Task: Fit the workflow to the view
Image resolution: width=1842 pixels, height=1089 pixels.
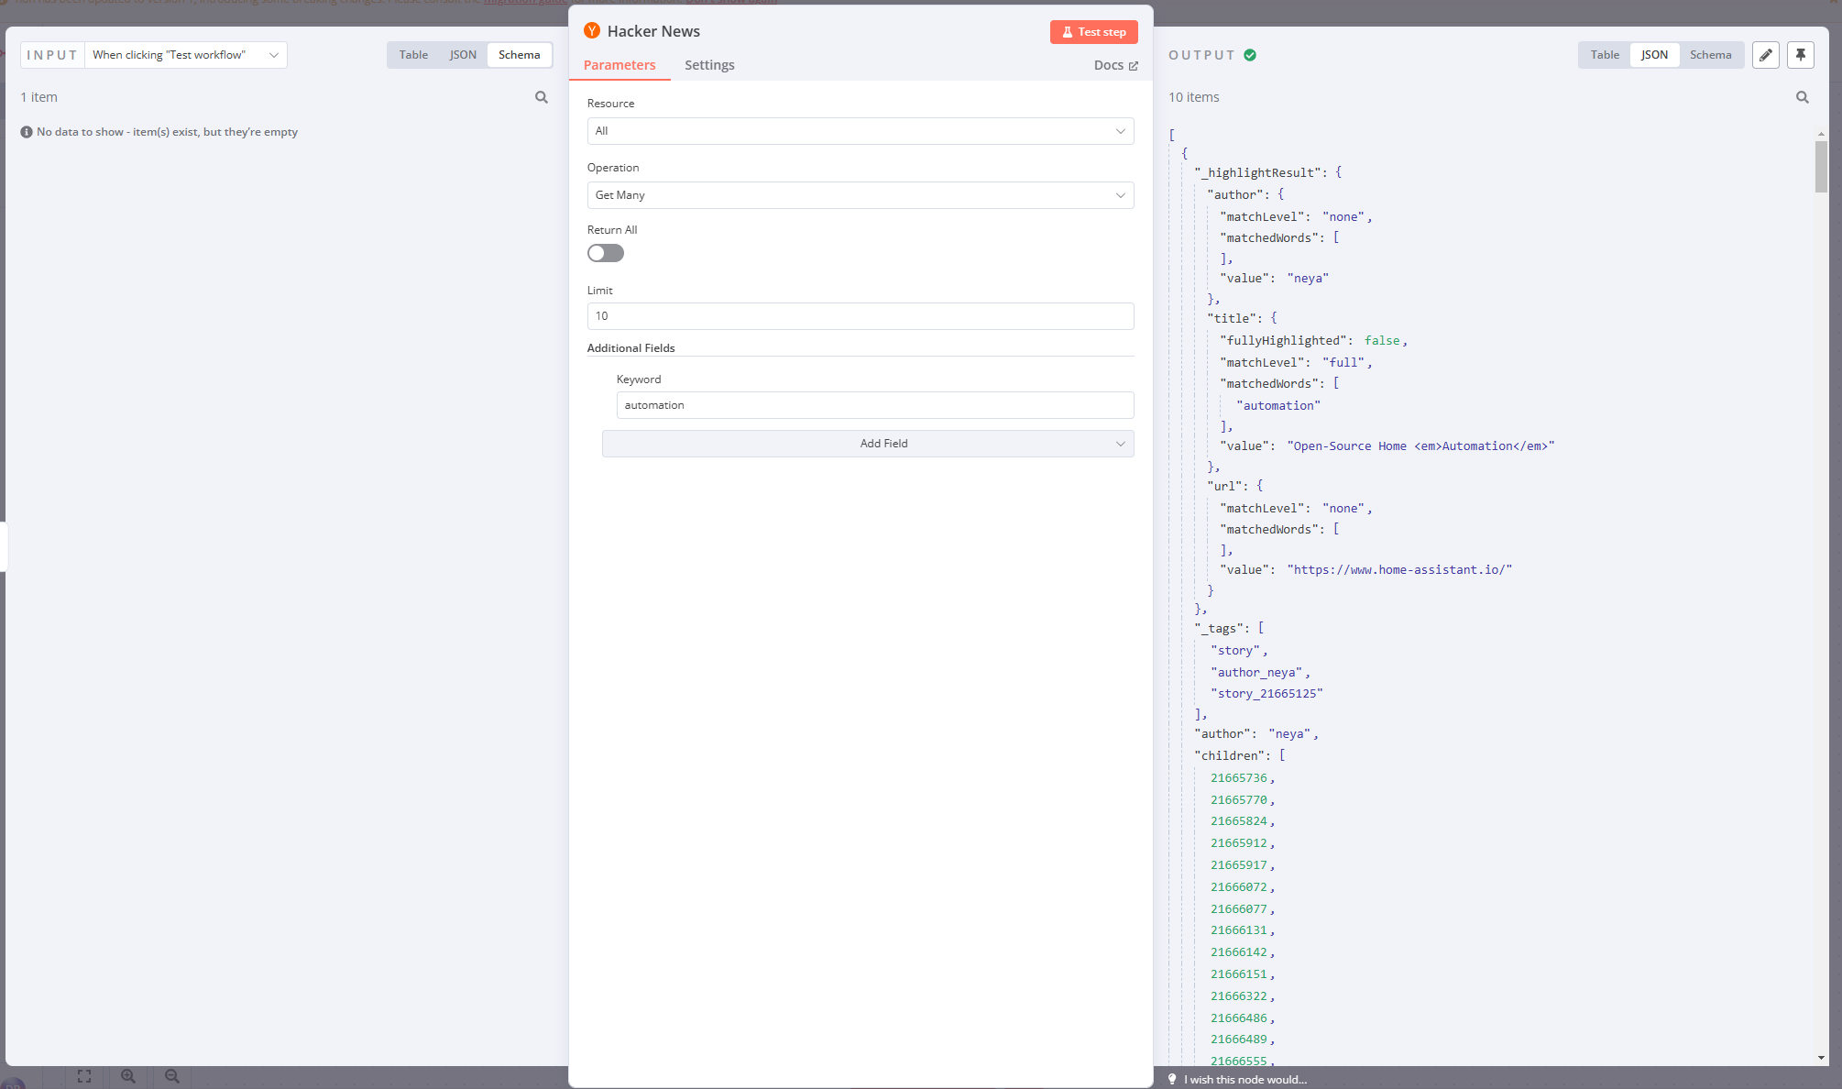Action: pyautogui.click(x=83, y=1076)
